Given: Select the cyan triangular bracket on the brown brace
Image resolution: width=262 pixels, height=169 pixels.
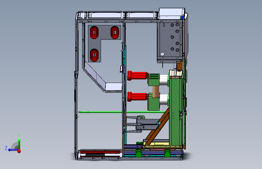Looking at the screenshot, I should 159,123.
